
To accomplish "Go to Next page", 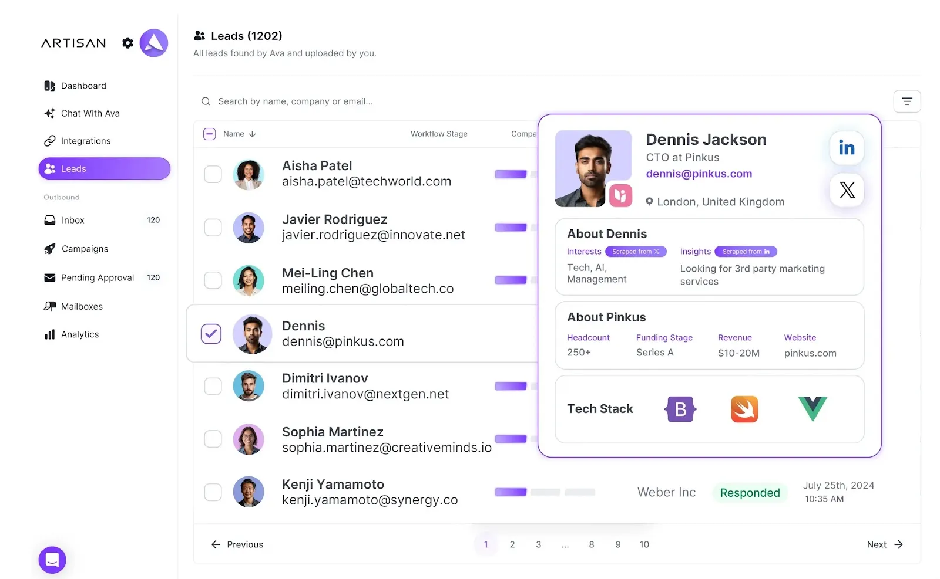I will click(885, 544).
